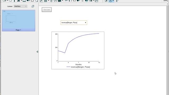Open the dropdown arrow left of the last graph icon
This screenshot has width=169, height=95.
[x=94, y=1]
